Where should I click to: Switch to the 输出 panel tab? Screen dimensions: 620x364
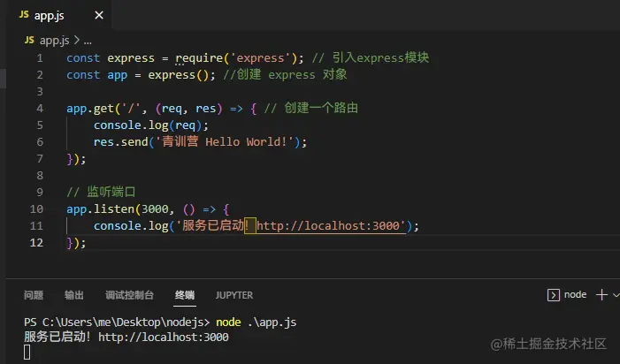coord(74,295)
